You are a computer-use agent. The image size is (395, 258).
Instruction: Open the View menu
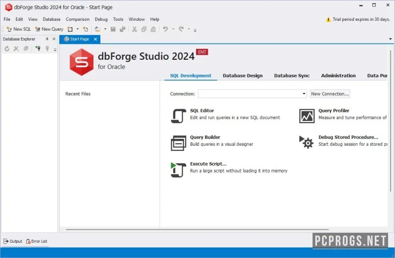pos(33,19)
